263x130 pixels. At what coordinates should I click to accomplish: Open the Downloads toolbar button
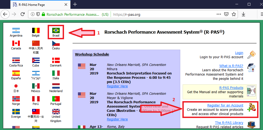pos(243,14)
